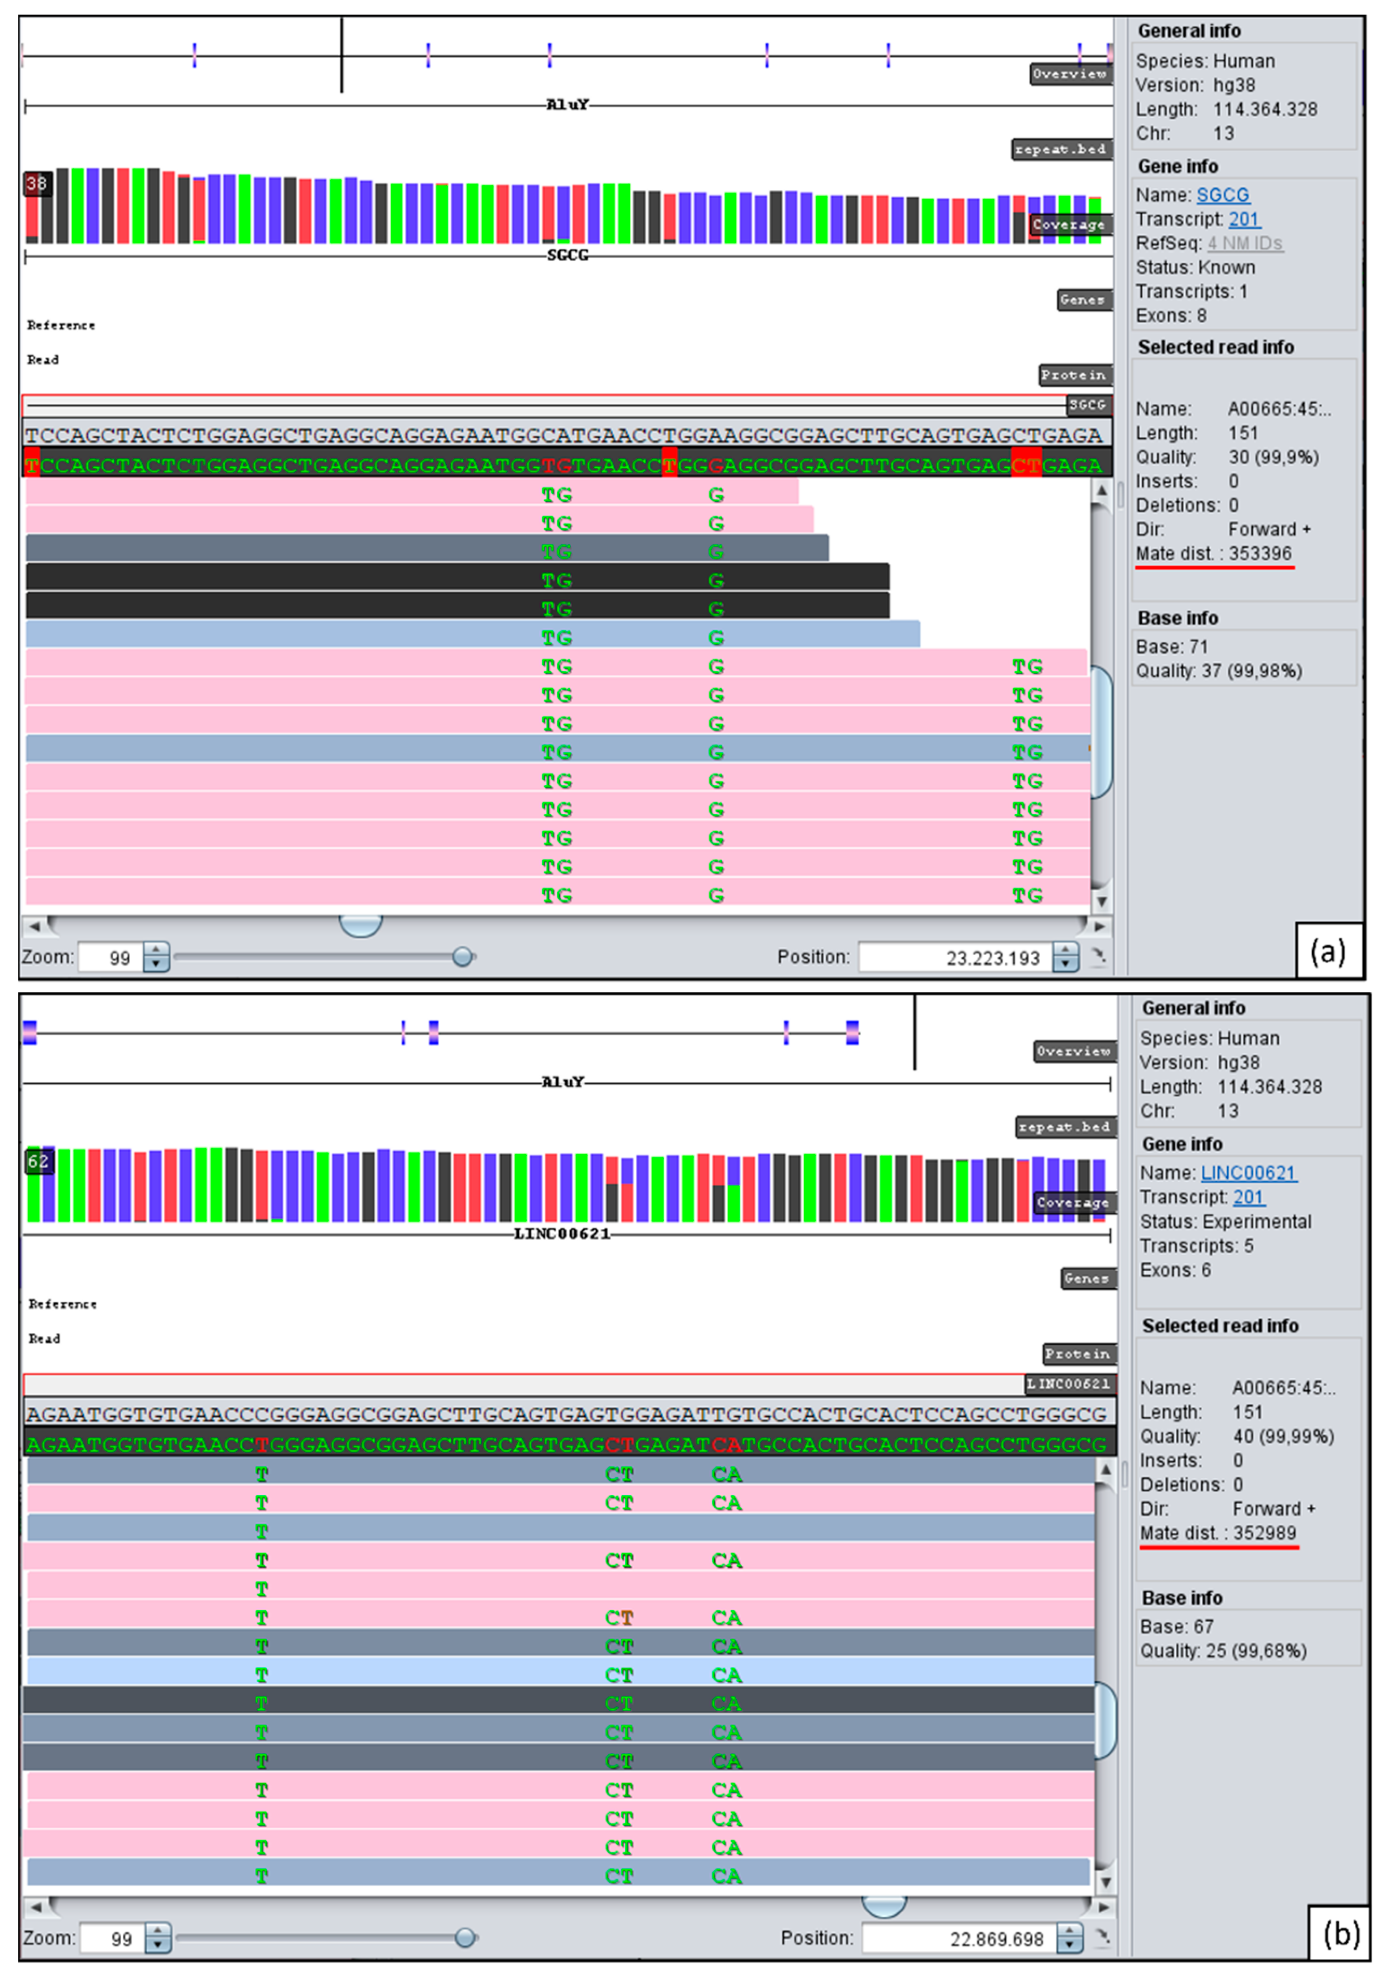Click the Protein track label in panel (a)
Screen dimensions: 1387x1983
[x=1075, y=375]
